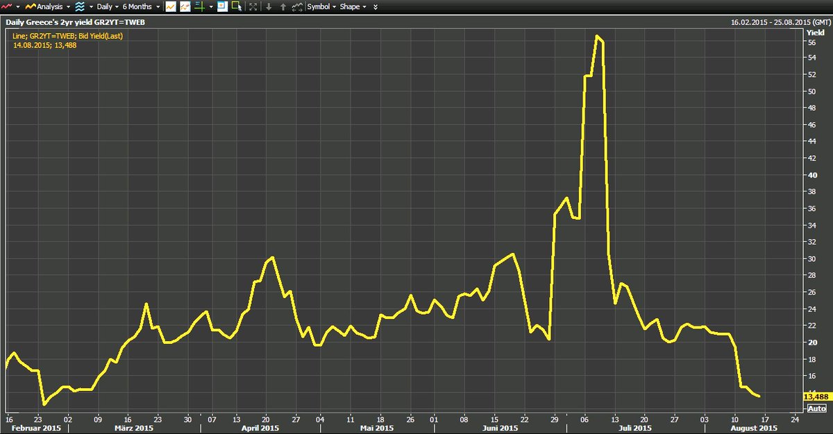833x434 pixels.
Task: Click the März 2015 month label
Action: coord(133,428)
